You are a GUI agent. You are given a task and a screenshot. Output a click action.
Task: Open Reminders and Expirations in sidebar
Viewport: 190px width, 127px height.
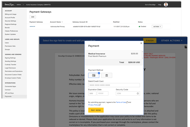point(14,71)
